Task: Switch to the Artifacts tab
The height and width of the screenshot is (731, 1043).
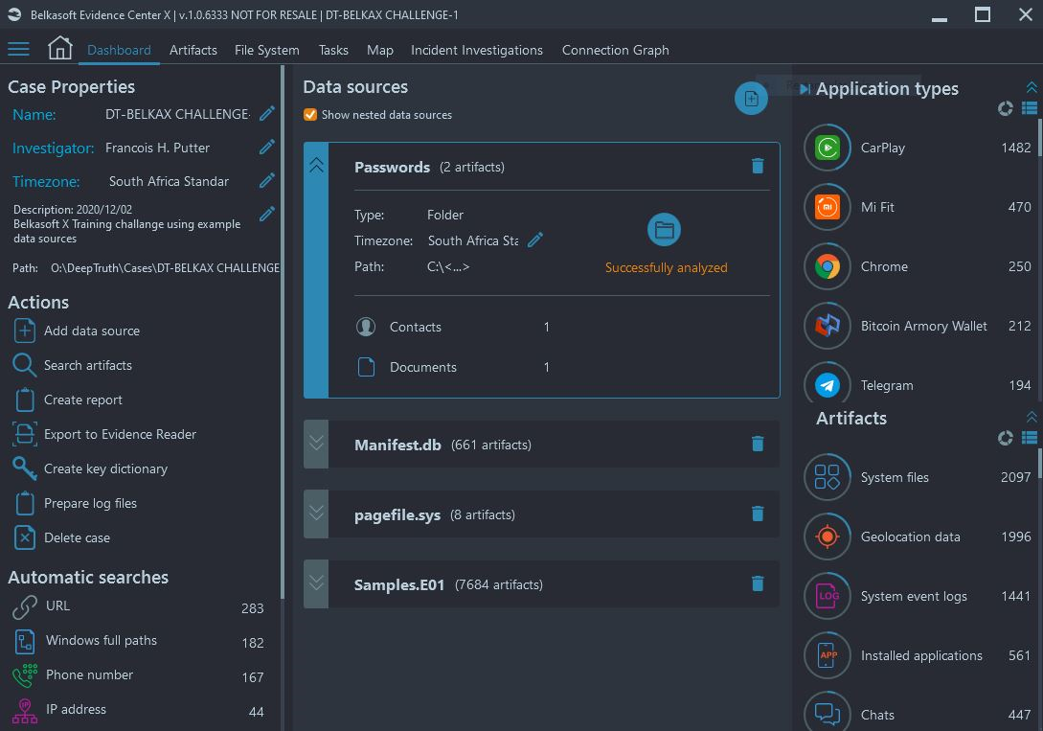Action: tap(193, 50)
